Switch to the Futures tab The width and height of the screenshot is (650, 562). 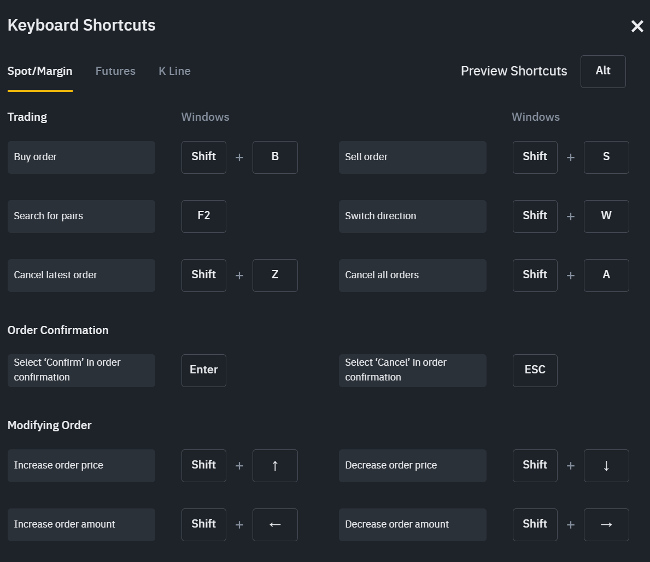point(115,71)
